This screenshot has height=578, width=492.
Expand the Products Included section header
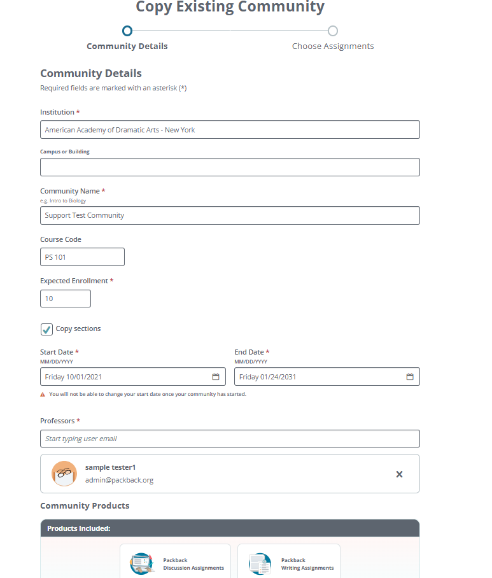tap(230, 528)
